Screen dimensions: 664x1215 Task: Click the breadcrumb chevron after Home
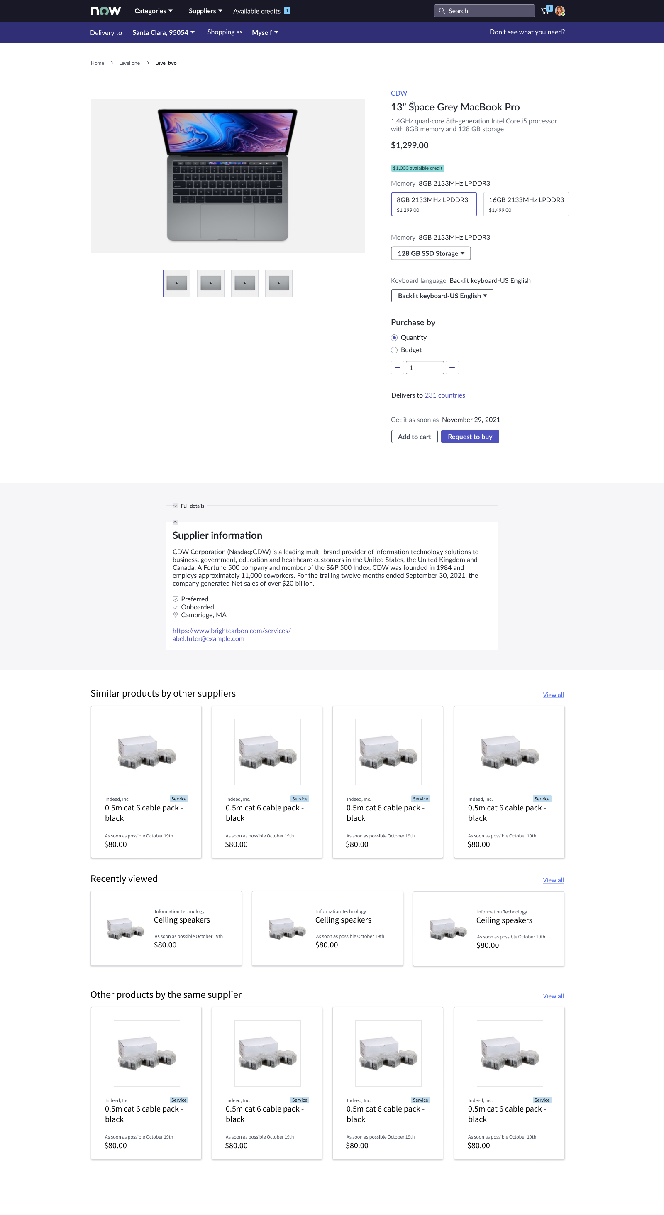point(112,63)
